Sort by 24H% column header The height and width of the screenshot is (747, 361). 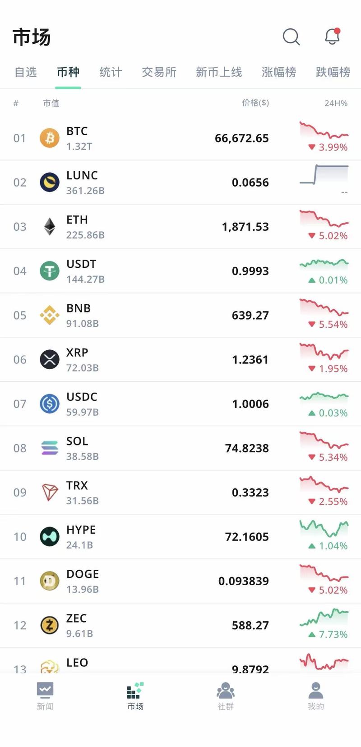tap(336, 103)
